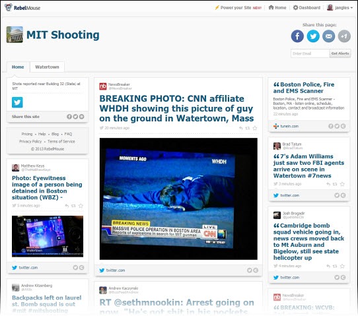This screenshot has width=358, height=316.
Task: Open the Watertown eyewitness photo thumbnail
Action: [x=48, y=236]
